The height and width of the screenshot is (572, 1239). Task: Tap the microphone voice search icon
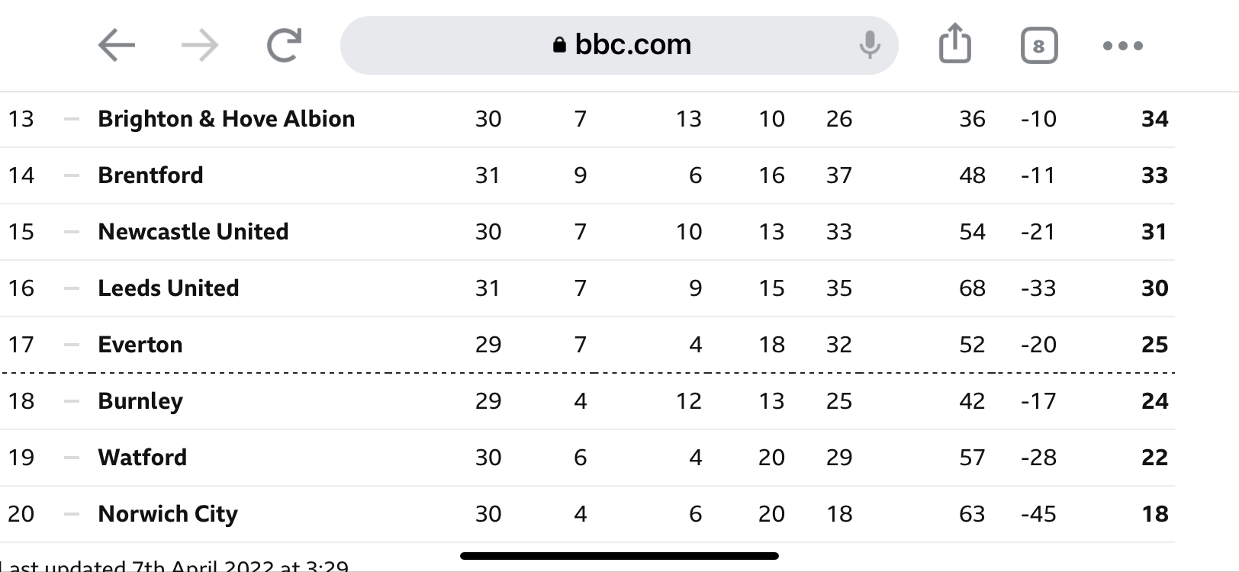coord(869,45)
